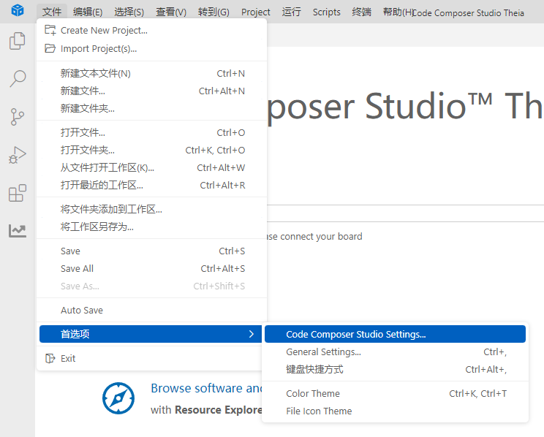Select 键盘快捷方式 in the submenu
The height and width of the screenshot is (437, 544).
(x=314, y=370)
